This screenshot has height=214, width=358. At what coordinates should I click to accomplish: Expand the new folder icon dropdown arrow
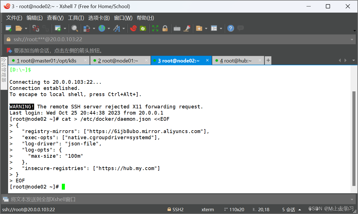206,28
